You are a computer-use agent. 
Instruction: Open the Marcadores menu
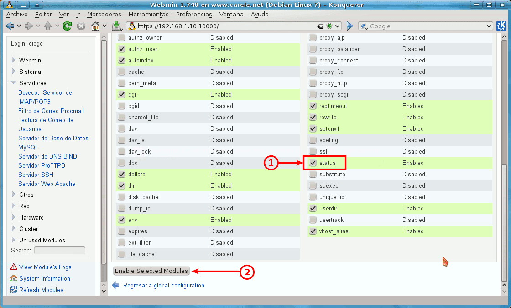[x=104, y=14]
